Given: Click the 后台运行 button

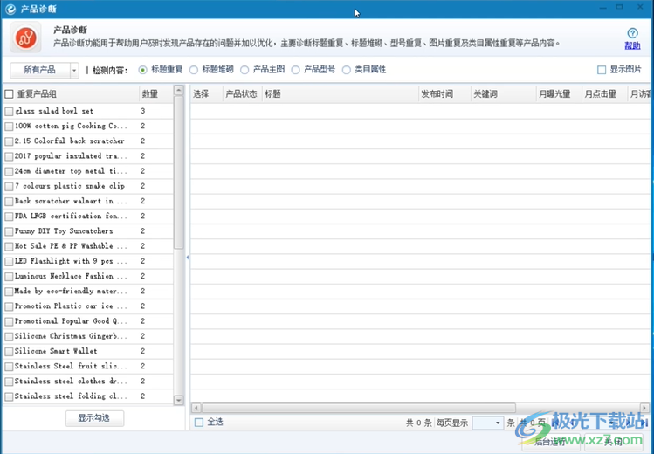Looking at the screenshot, I should 551,442.
